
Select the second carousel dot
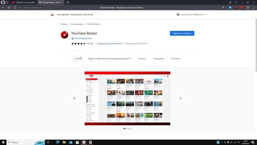point(126,128)
